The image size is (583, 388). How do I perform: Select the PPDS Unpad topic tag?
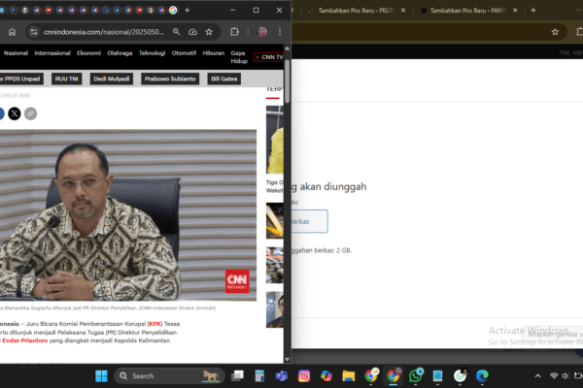click(x=21, y=79)
